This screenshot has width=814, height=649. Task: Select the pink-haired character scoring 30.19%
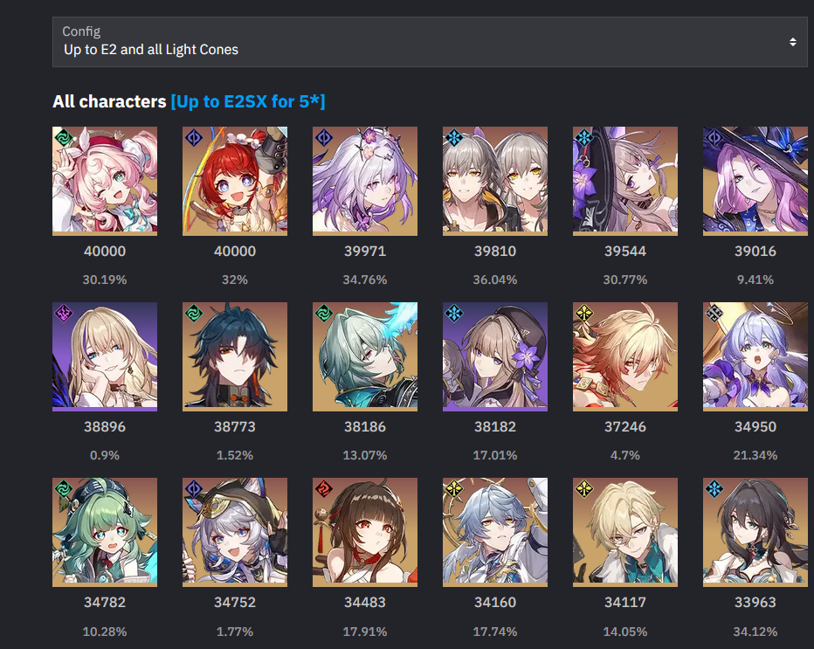(105, 181)
